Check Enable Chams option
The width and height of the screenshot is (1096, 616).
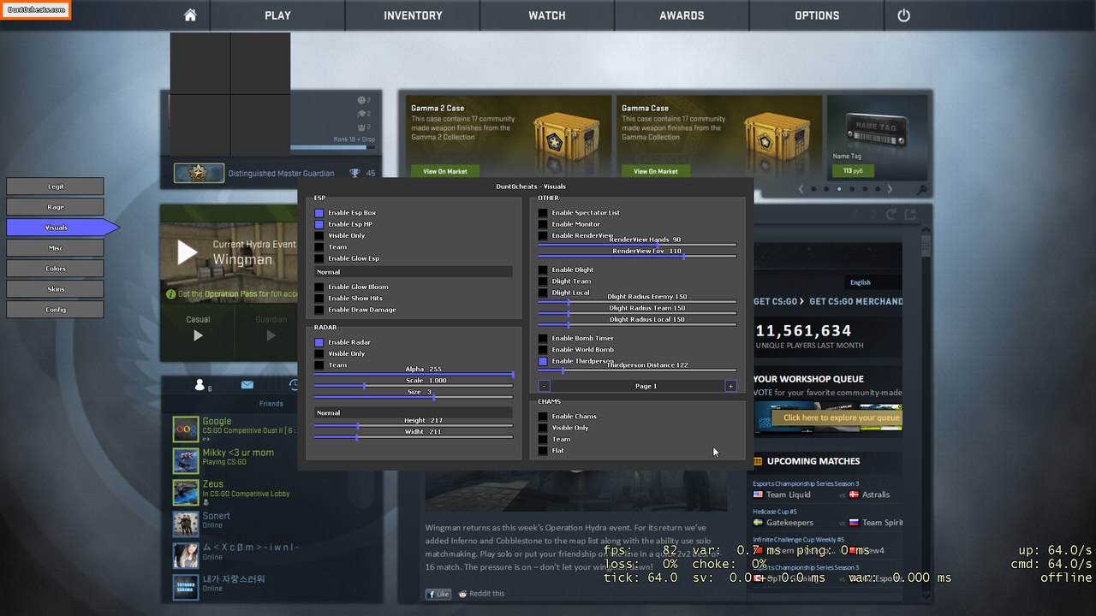(543, 417)
